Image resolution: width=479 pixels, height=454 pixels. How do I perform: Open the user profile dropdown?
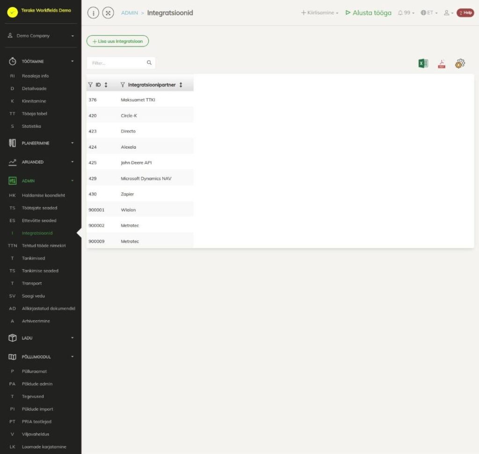449,13
